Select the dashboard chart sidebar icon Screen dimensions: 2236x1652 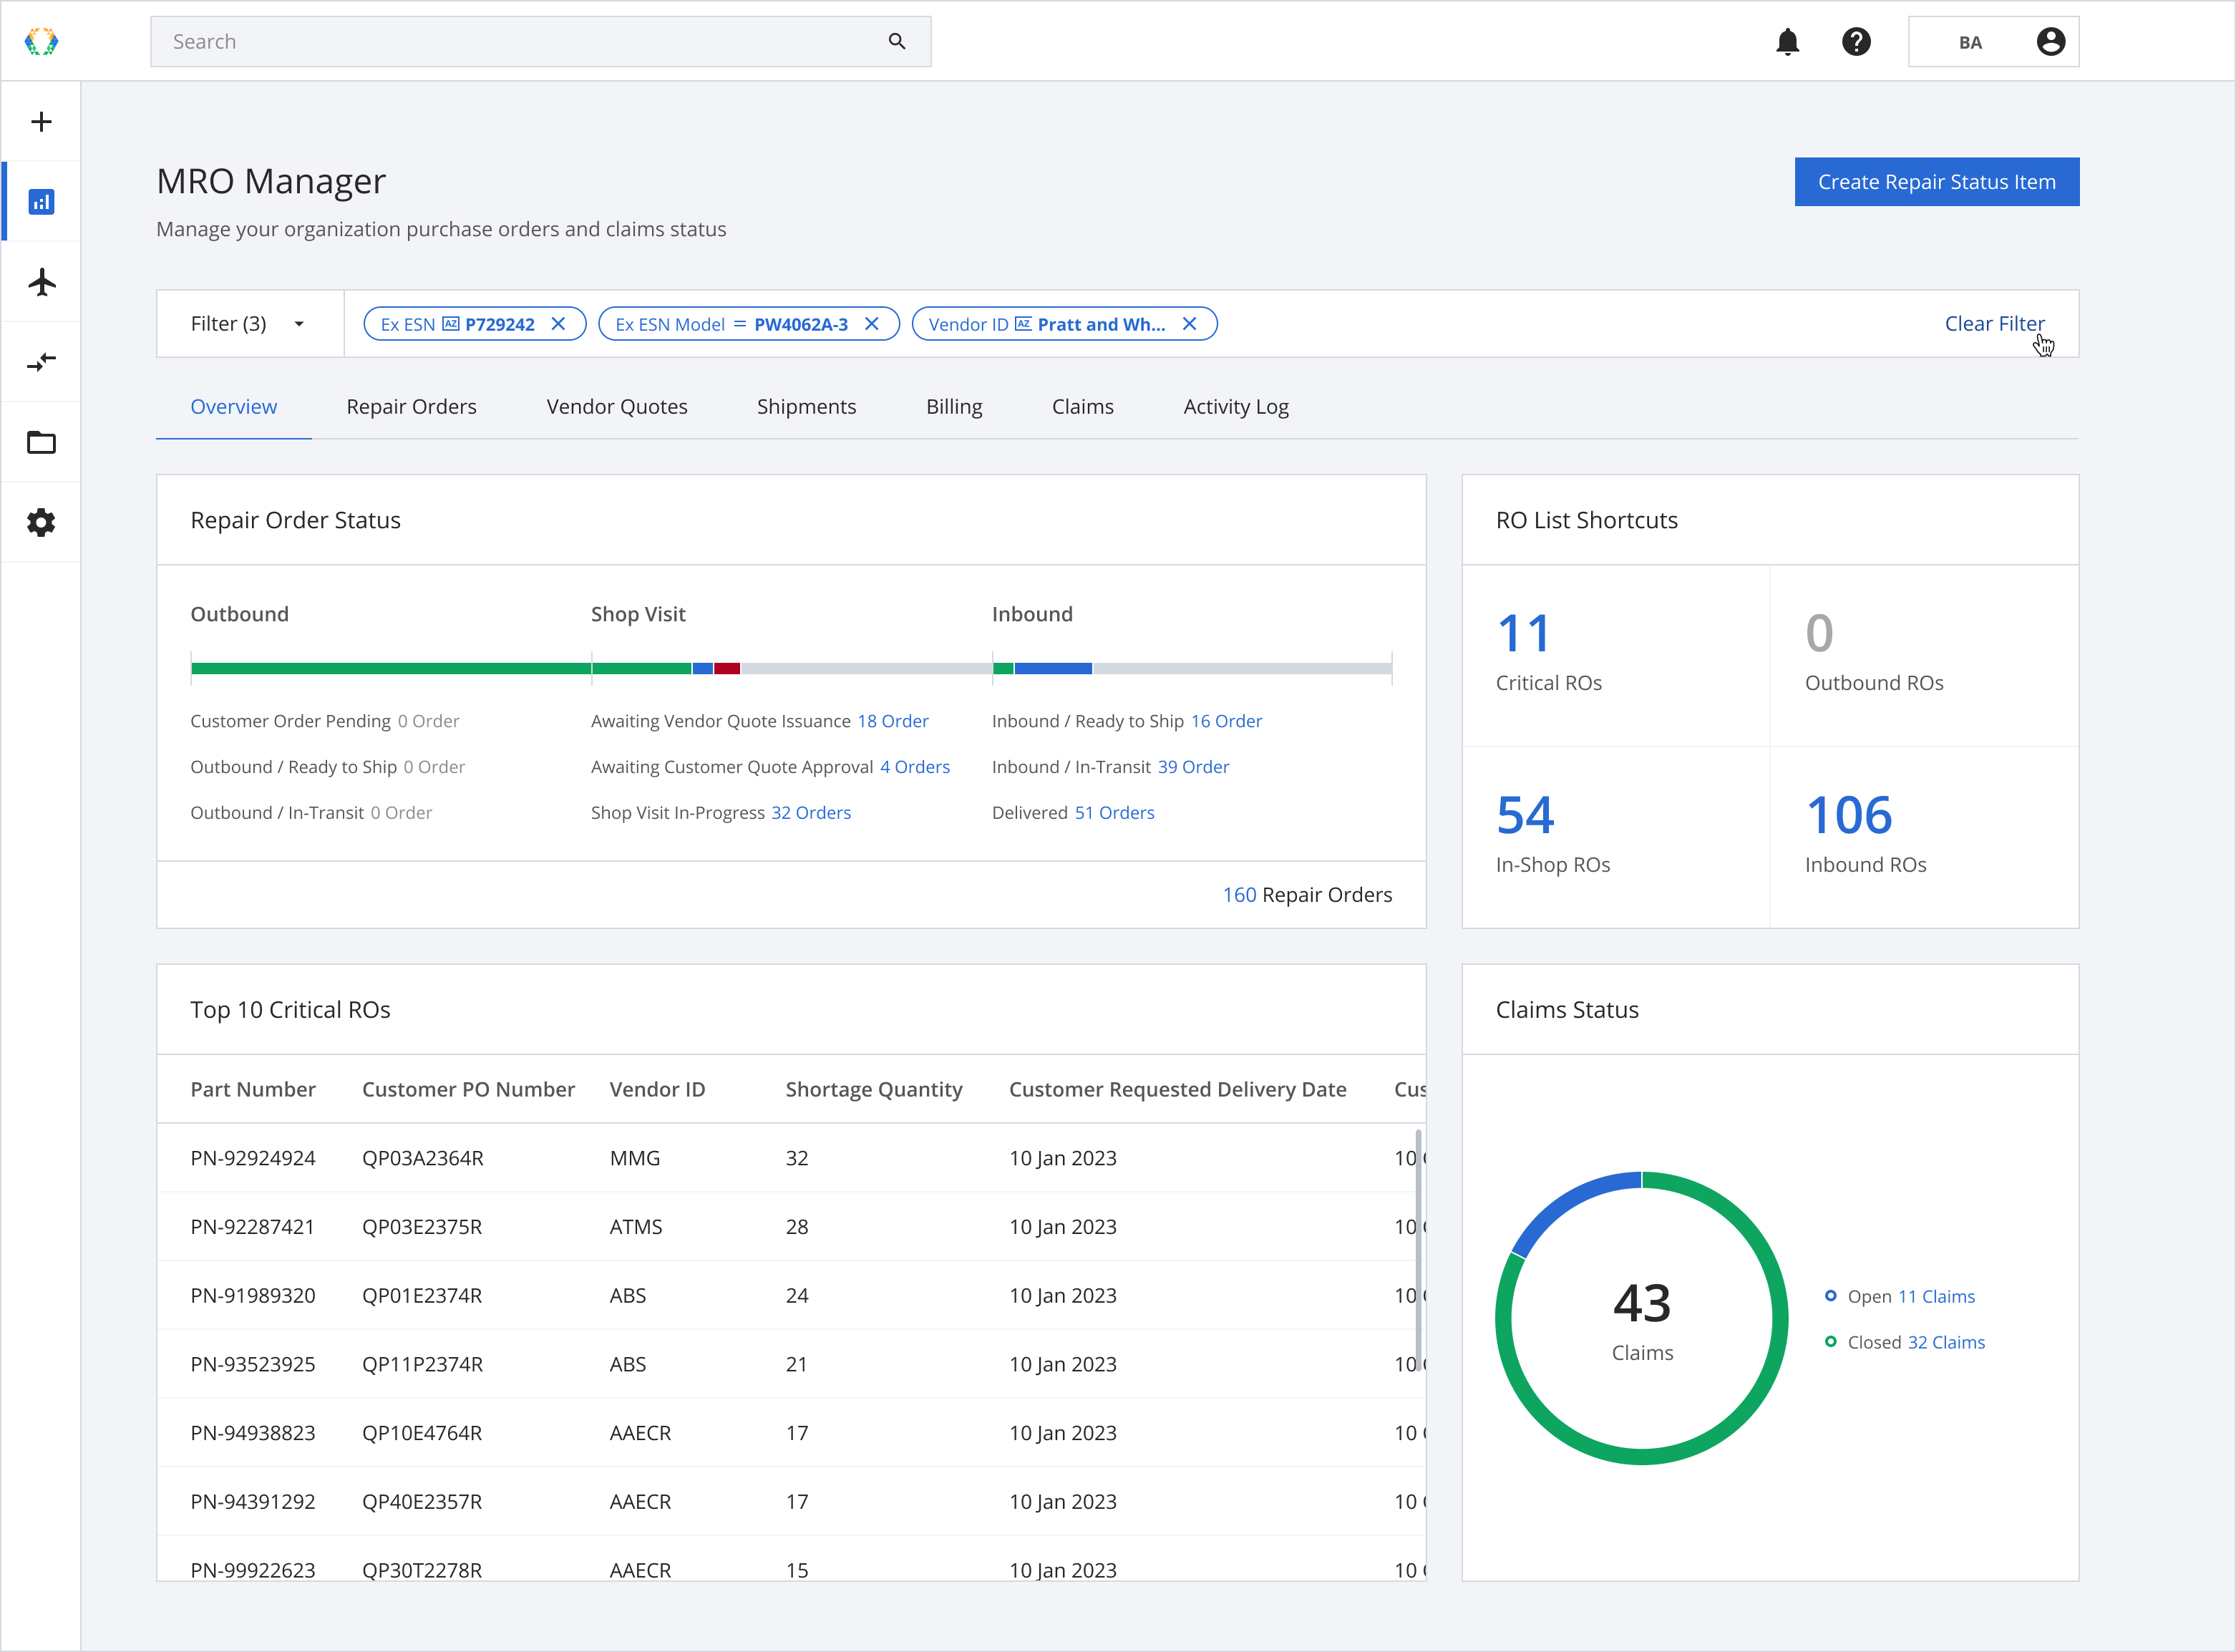pos(41,202)
